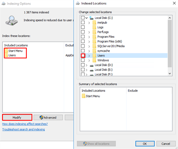Collapse the Local Disk (C:) tree node

tap(86, 18)
